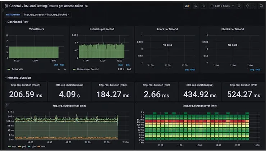Open http_req_duration (p95) panel title
The height and width of the screenshot is (151, 266).
coord(243,85)
